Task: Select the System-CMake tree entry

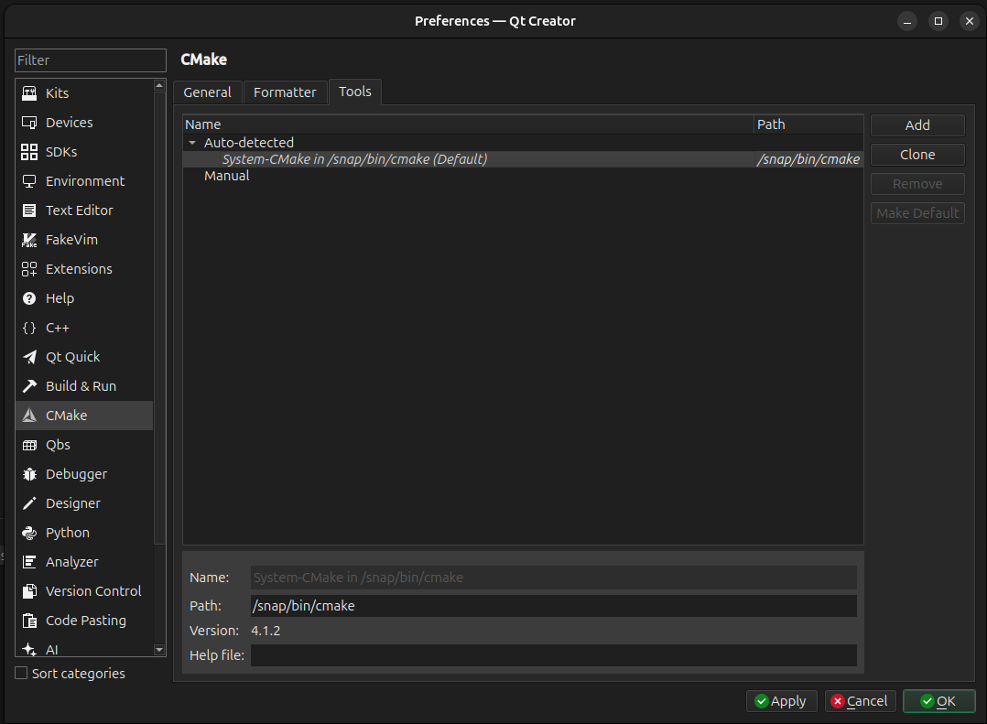Action: click(354, 159)
